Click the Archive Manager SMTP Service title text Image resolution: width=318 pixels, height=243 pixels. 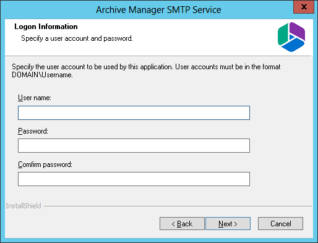[158, 10]
